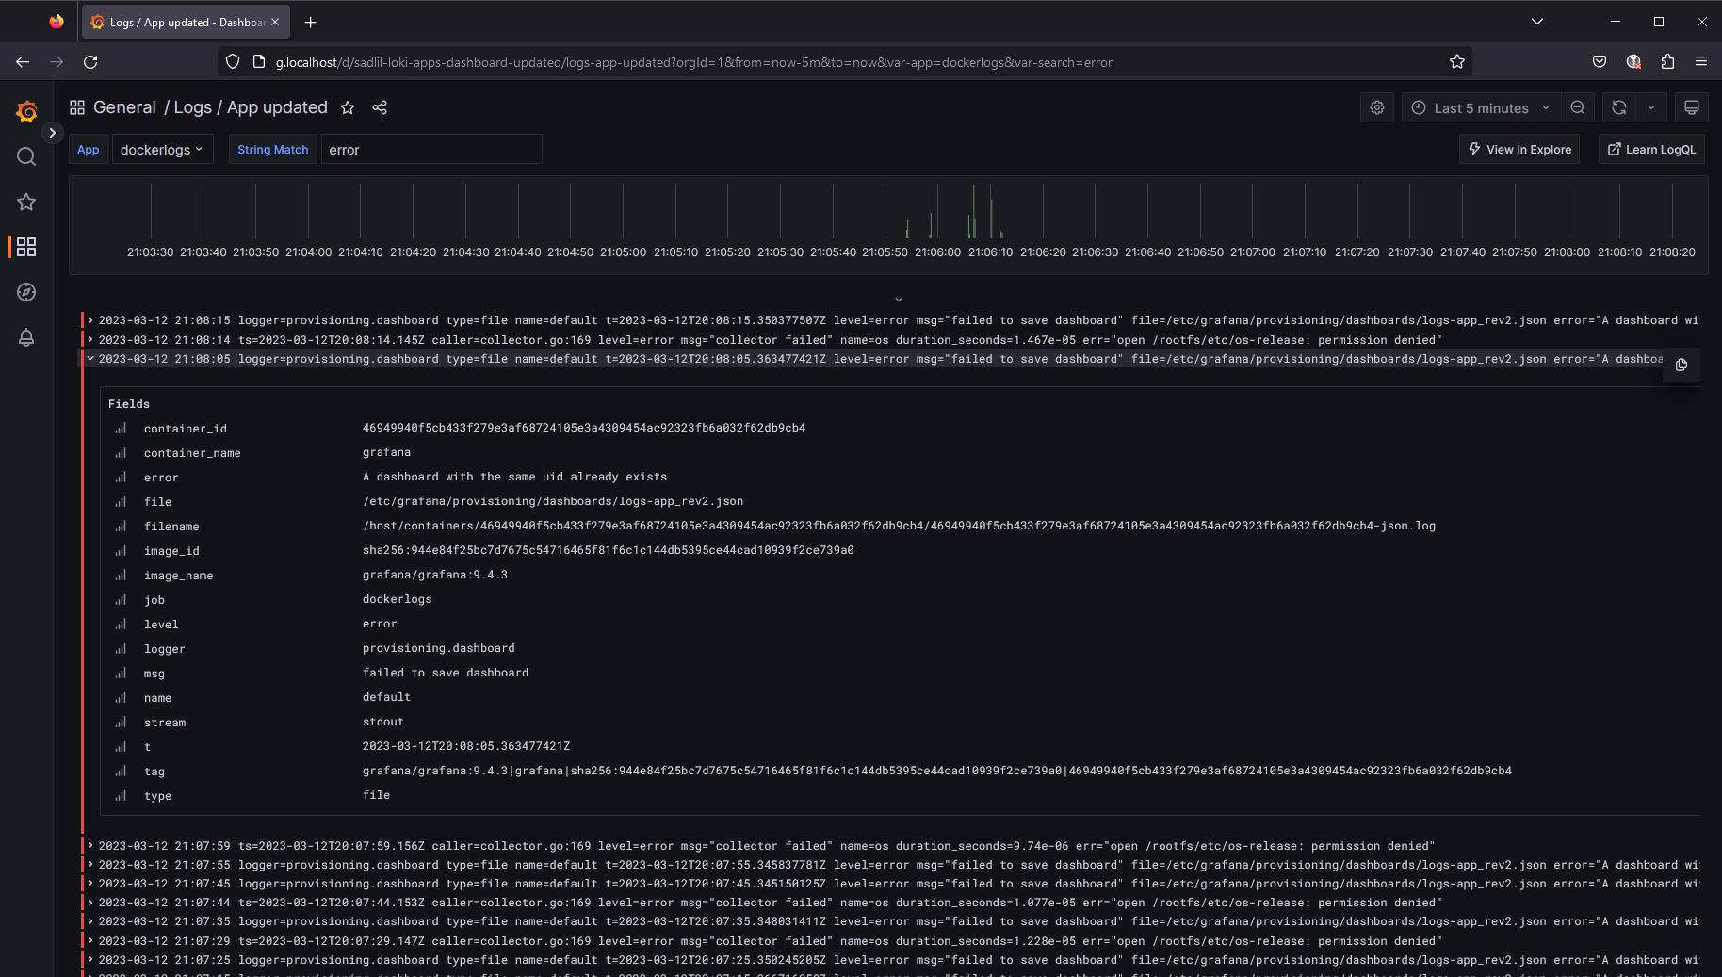Show stats for level field
This screenshot has width=1722, height=977.
click(121, 625)
